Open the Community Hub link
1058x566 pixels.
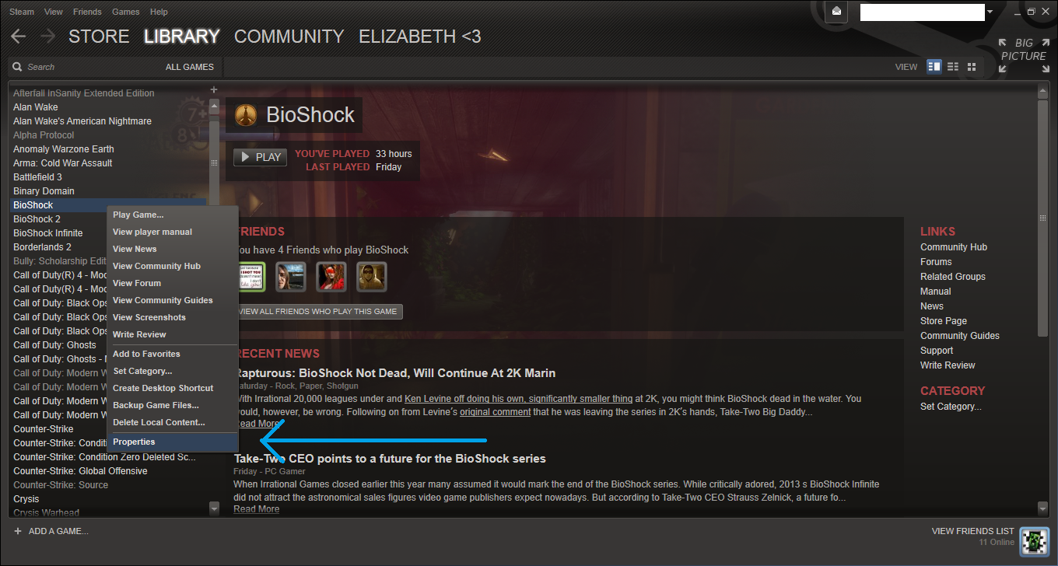click(x=954, y=247)
